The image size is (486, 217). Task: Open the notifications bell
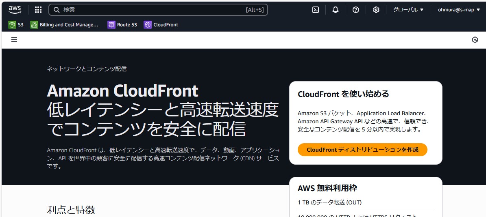(336, 10)
